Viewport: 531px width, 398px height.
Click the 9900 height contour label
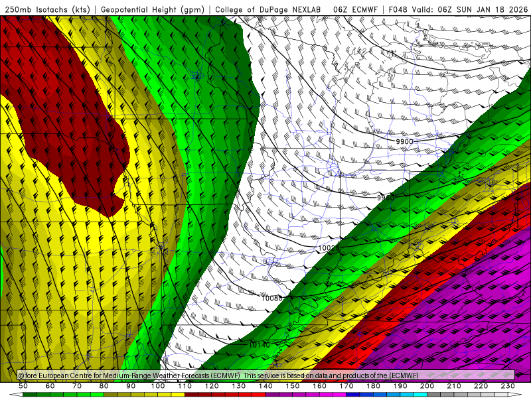click(x=404, y=141)
